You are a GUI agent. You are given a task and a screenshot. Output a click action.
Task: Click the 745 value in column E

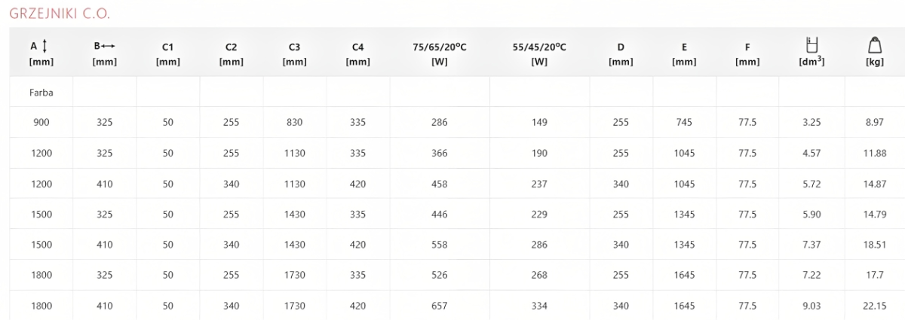(684, 122)
